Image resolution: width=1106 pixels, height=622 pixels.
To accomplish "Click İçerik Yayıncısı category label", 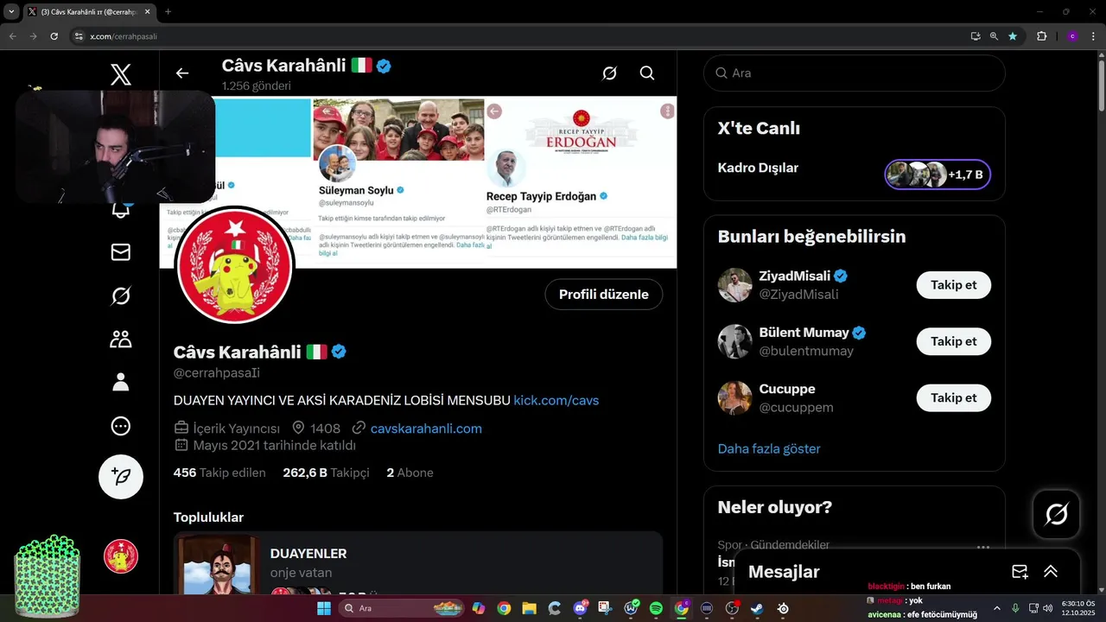I will (227, 428).
